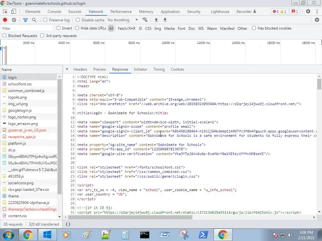
Task: Switch to the Console panel
Action: pos(54,12)
